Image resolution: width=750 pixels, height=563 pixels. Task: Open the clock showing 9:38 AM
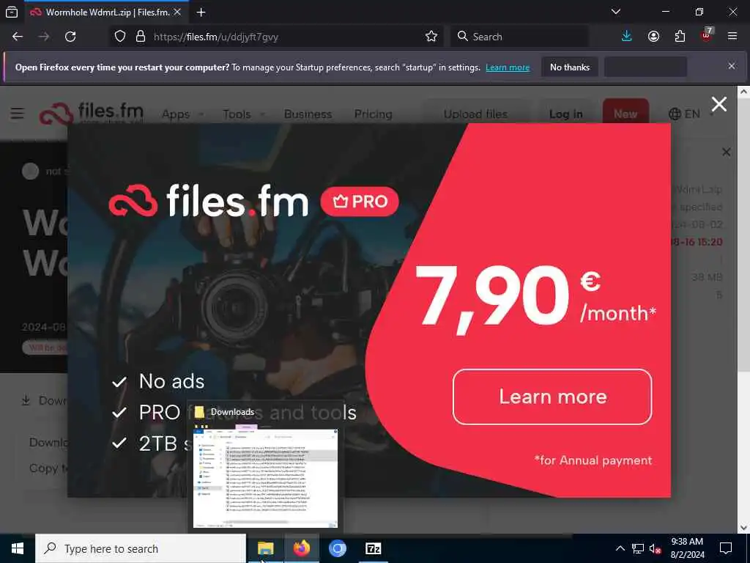(x=687, y=548)
